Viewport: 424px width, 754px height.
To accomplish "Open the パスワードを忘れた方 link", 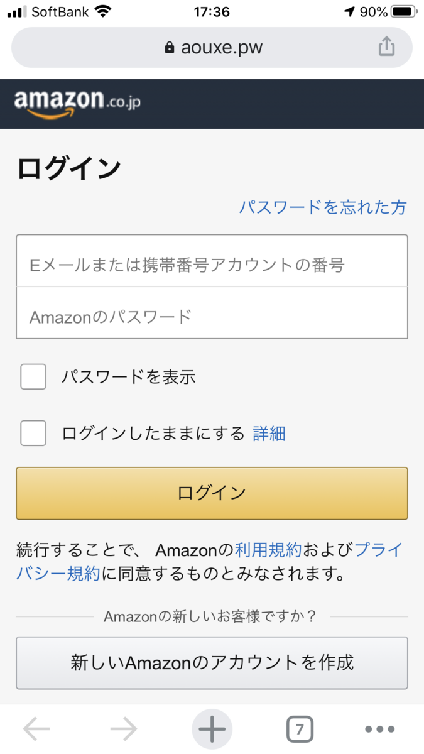I will [x=322, y=207].
